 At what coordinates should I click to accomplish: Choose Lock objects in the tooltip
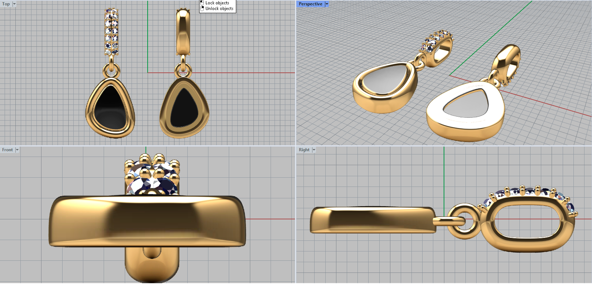217,3
